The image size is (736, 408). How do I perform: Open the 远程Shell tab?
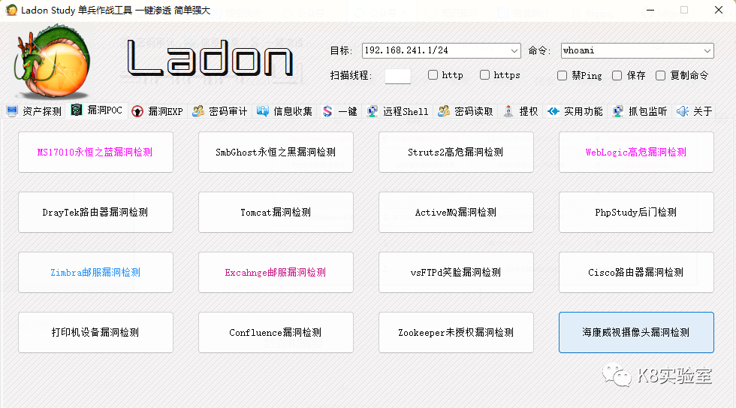click(398, 111)
